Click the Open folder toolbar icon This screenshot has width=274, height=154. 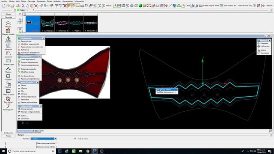click(8, 6)
